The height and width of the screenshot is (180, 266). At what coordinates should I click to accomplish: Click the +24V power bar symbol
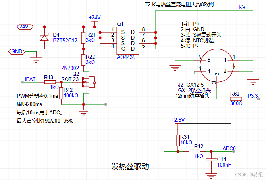click(94, 21)
